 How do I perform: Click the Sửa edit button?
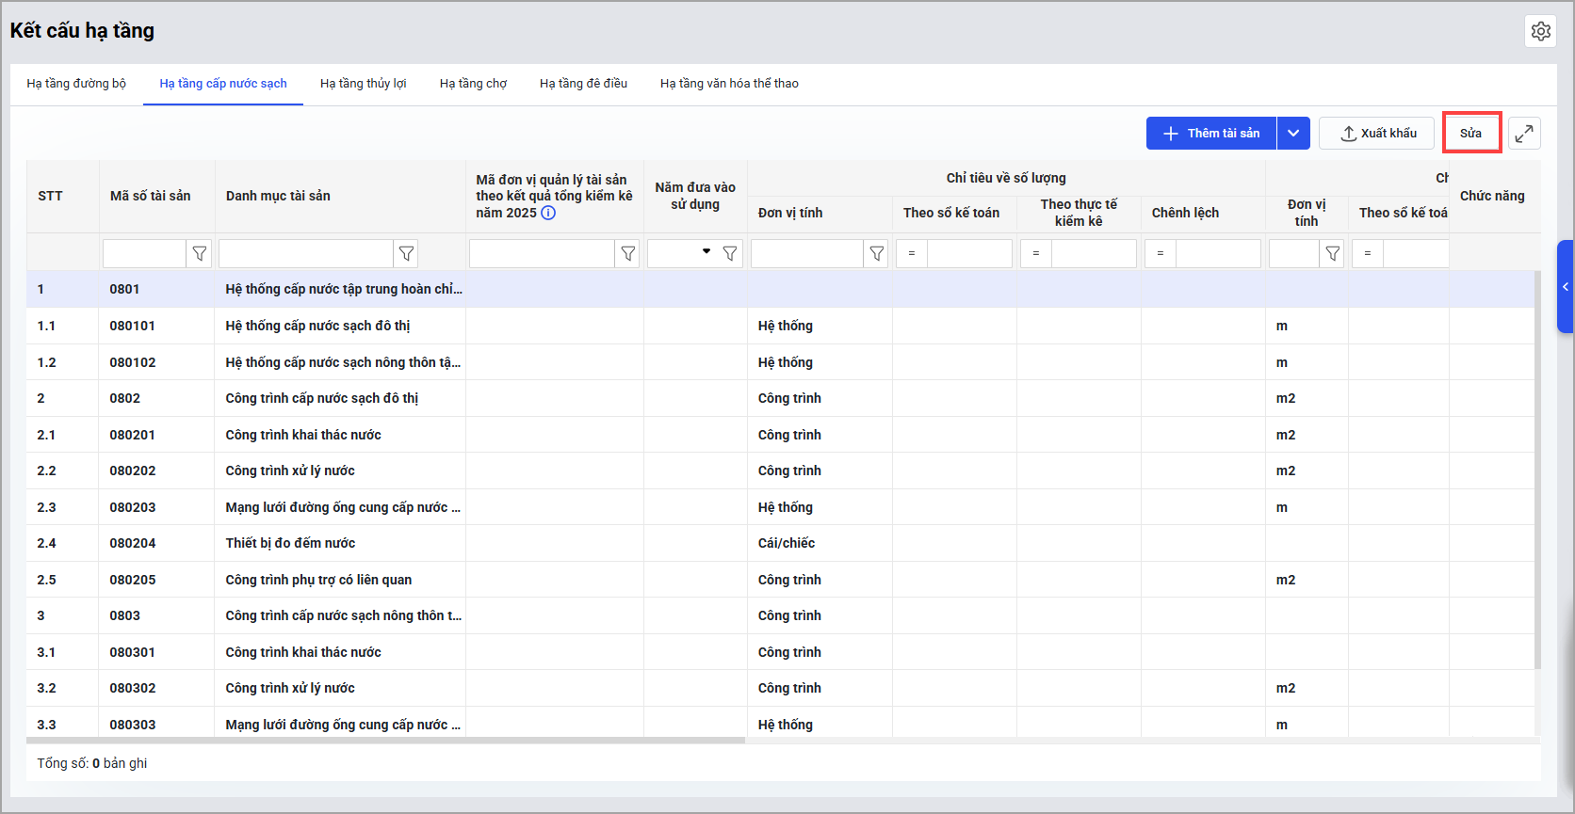pos(1470,134)
